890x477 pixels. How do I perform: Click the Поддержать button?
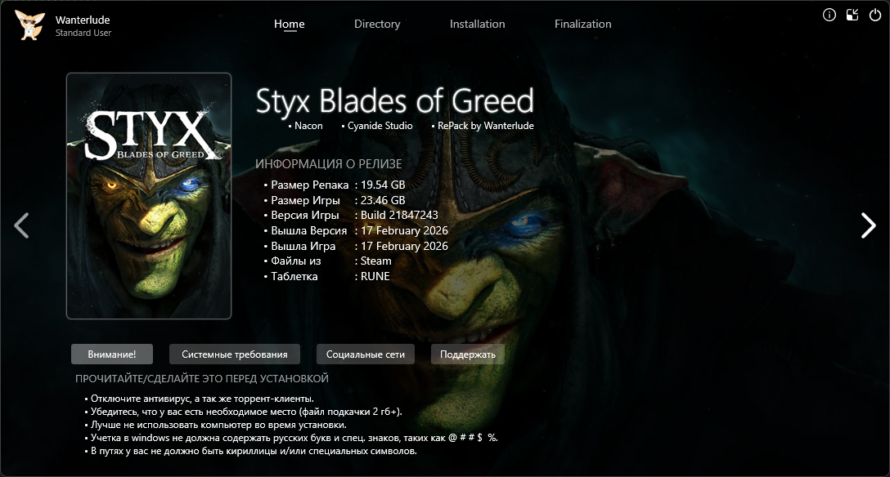tap(468, 354)
